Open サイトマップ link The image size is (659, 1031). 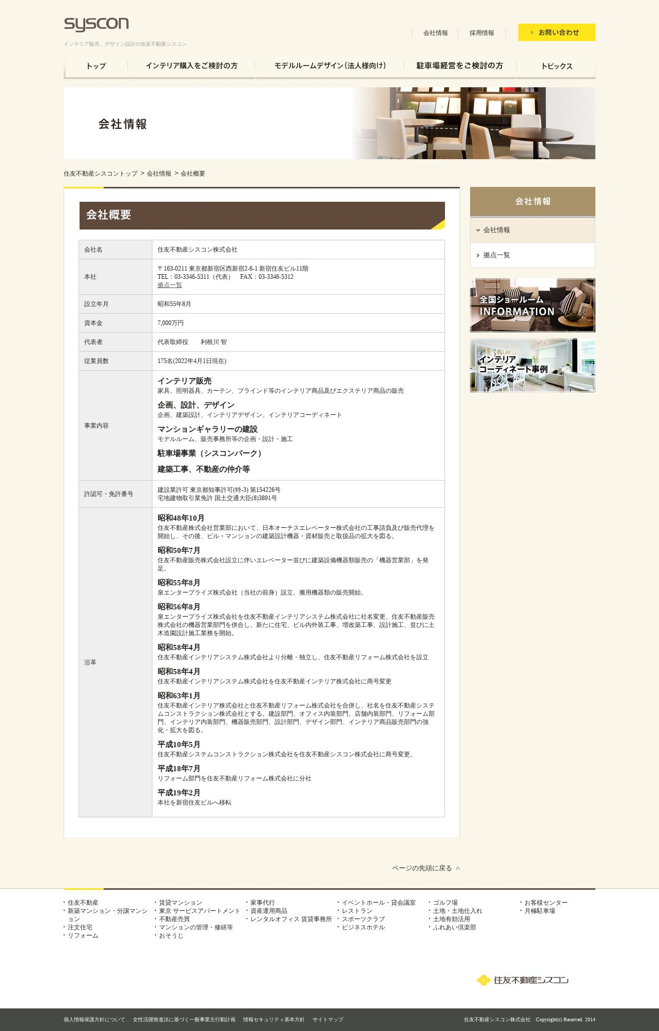coord(328,1020)
